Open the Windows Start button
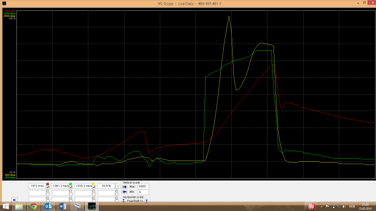376x211 pixels. pos(6,206)
